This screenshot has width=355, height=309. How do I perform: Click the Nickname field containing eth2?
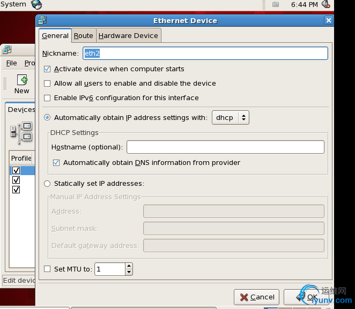(x=205, y=54)
